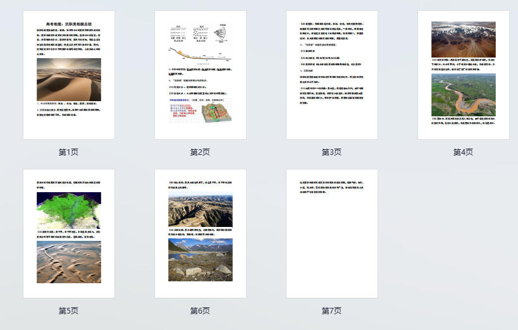This screenshot has height=330, width=518.
Task: Click the desert dune photo on page 1
Action: 68,79
